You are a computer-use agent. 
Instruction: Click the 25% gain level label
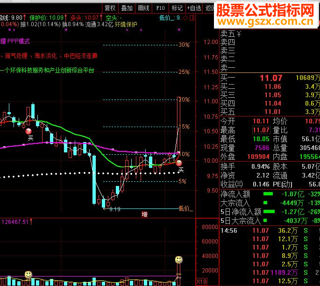(184, 72)
